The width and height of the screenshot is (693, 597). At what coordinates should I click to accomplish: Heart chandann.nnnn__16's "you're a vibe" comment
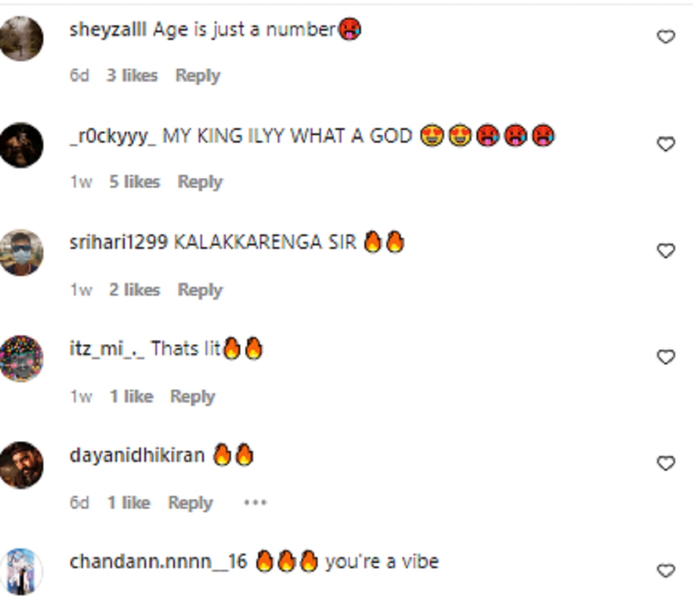(666, 570)
